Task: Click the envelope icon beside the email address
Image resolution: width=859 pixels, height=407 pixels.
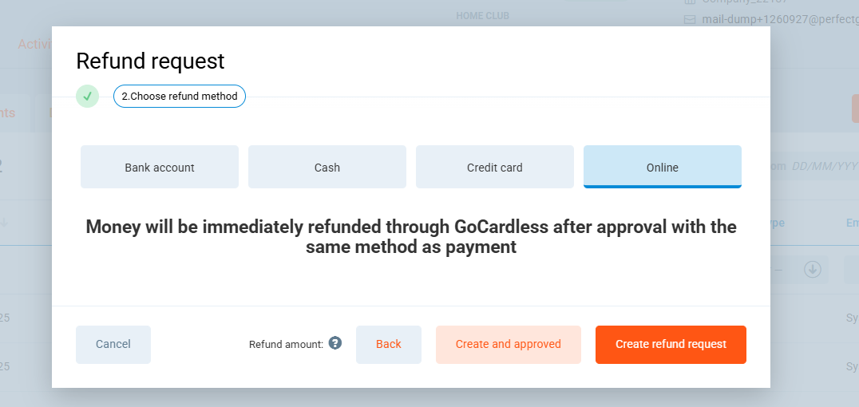Action: [x=691, y=19]
